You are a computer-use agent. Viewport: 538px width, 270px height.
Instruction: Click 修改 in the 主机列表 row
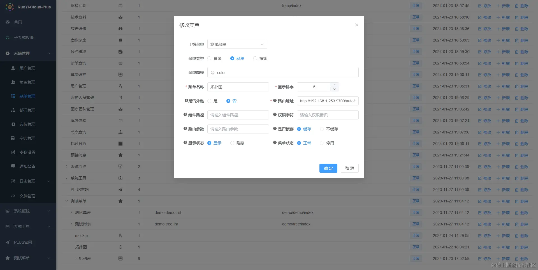click(484, 259)
